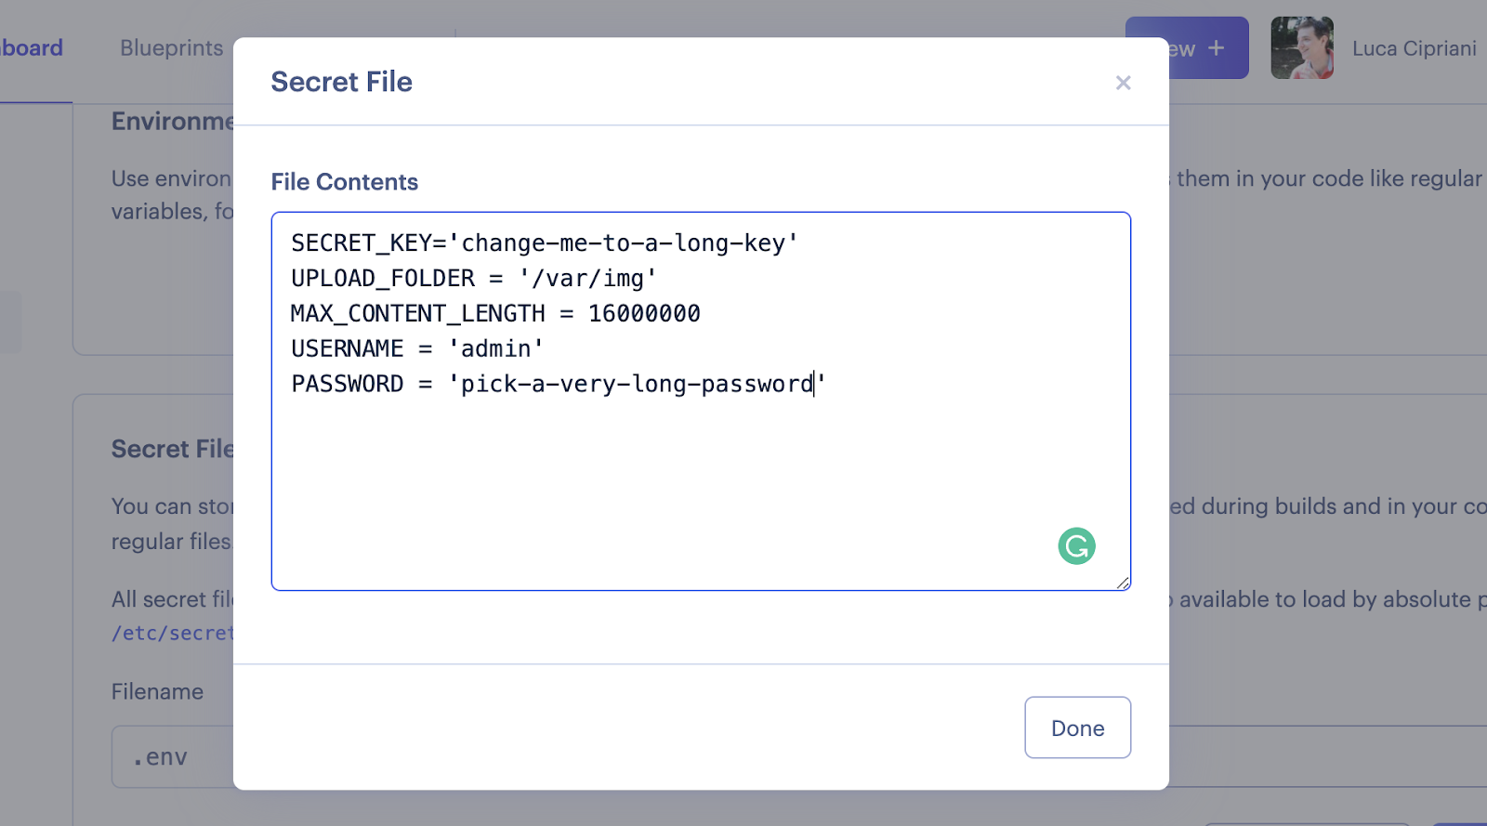Open Luca Cipriani's profile avatar
1487x826 pixels.
[x=1301, y=48]
